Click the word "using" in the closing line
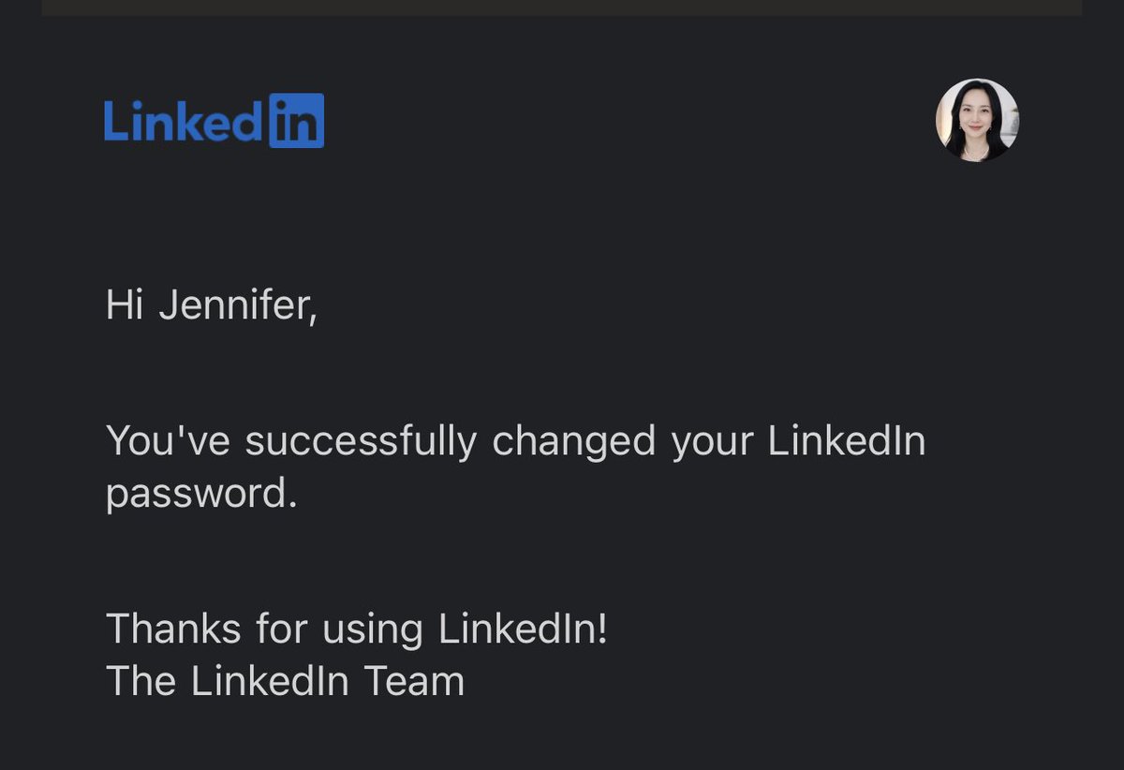The image size is (1124, 770). point(373,630)
